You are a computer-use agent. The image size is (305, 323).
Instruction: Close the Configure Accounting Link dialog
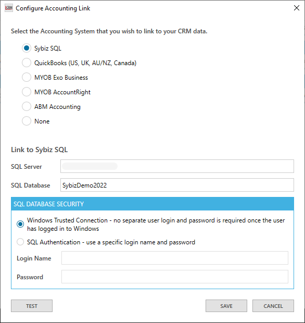pyautogui.click(x=296, y=8)
